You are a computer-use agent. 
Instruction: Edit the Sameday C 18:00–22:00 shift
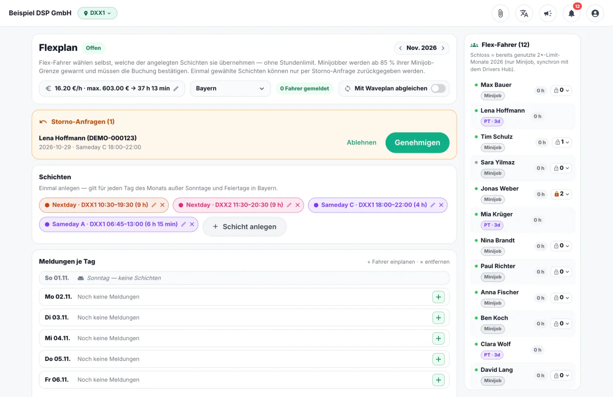tap(433, 205)
